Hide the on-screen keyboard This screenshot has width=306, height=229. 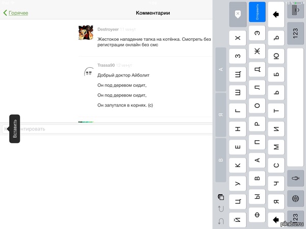[x=295, y=11]
